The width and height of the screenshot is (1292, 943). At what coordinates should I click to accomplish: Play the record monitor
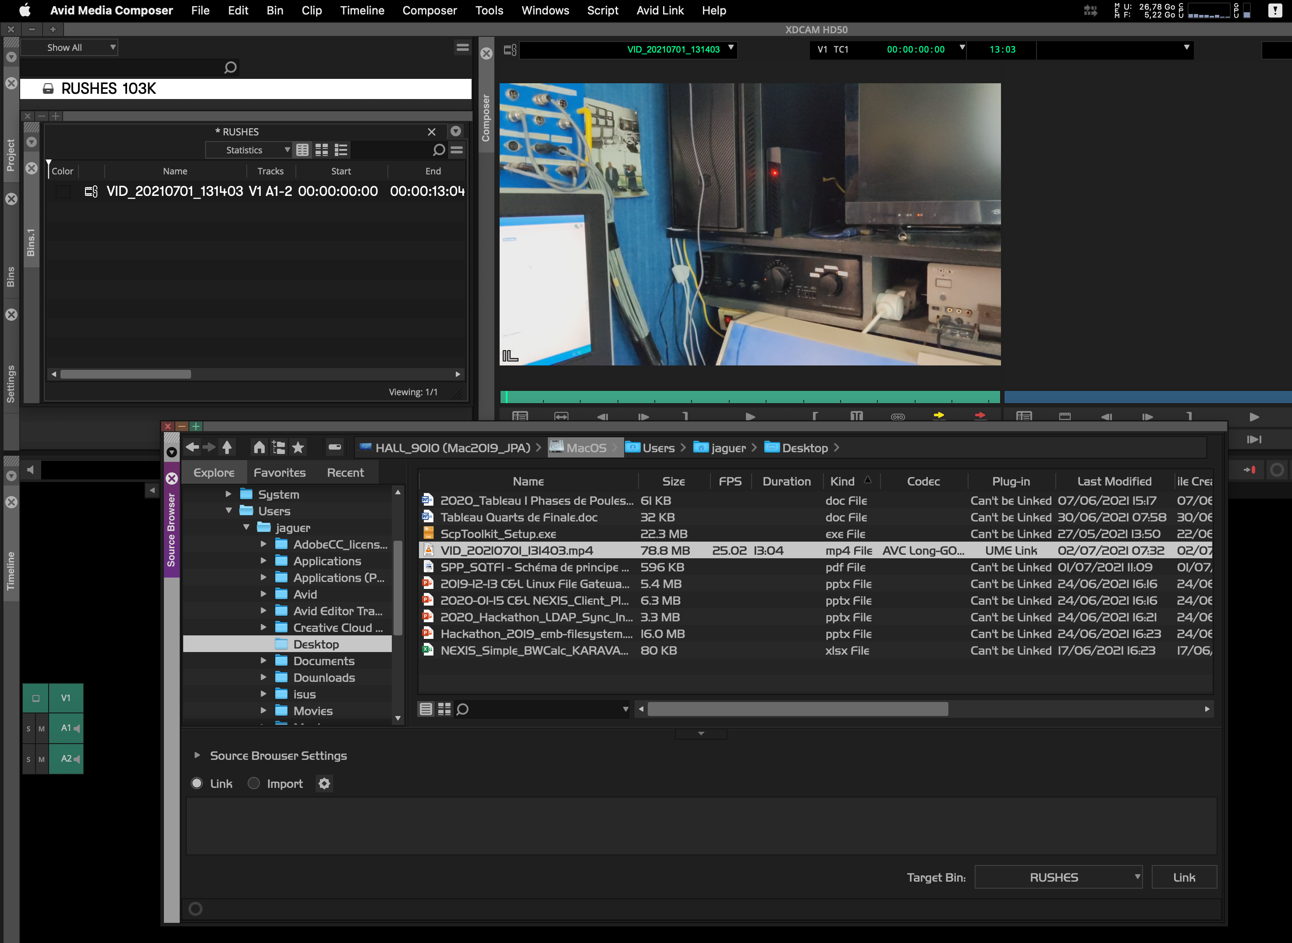click(x=1254, y=417)
